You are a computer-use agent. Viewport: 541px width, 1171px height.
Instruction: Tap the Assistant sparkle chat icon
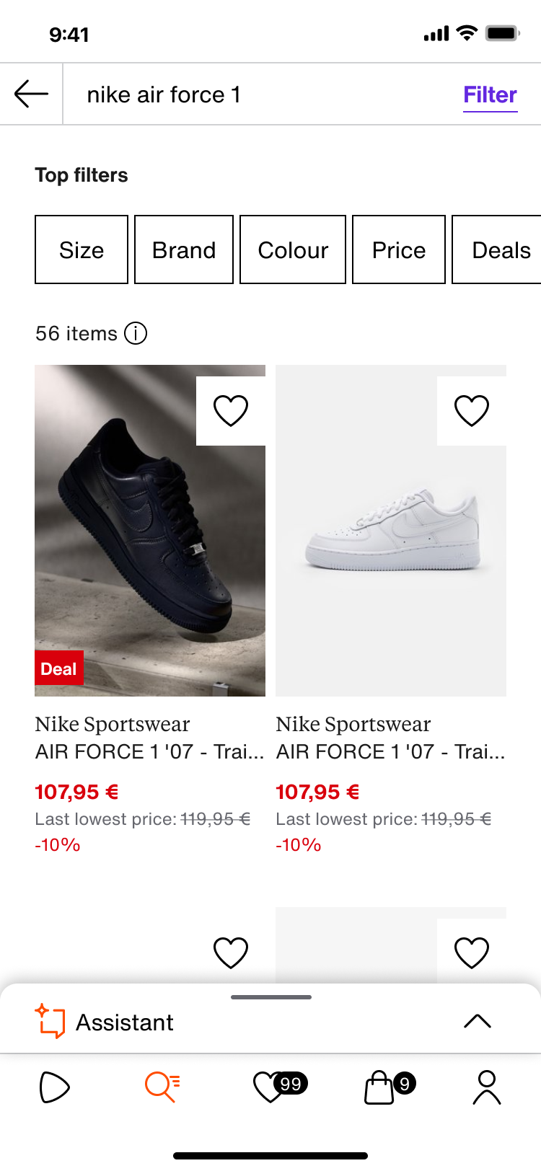pos(50,1021)
